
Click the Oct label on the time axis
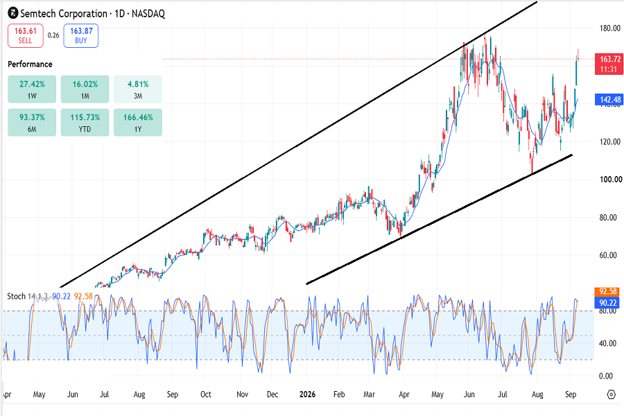pos(206,395)
